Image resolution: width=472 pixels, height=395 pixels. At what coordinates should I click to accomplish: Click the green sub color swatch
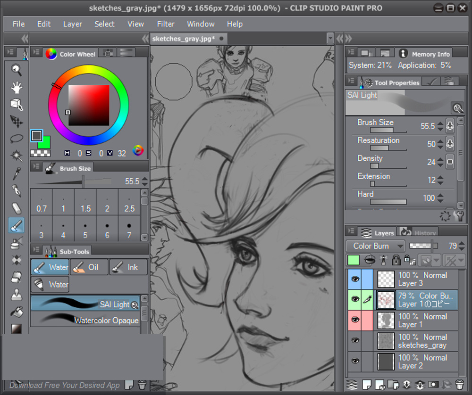46,143
